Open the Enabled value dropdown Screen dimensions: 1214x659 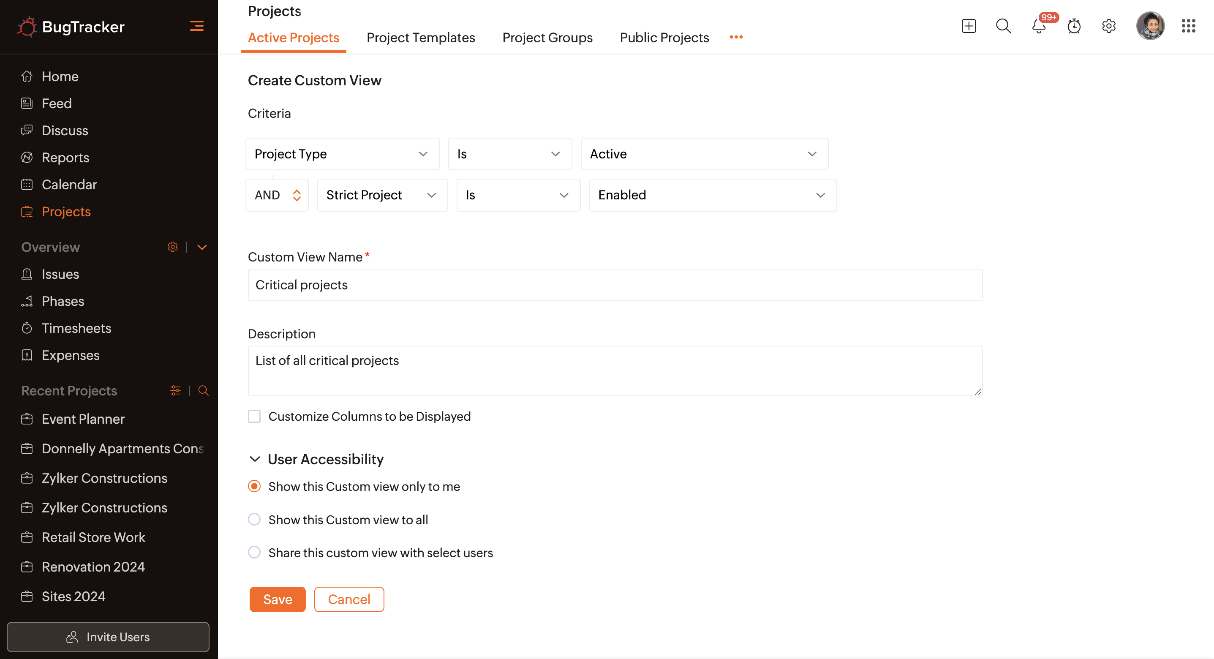coord(713,195)
